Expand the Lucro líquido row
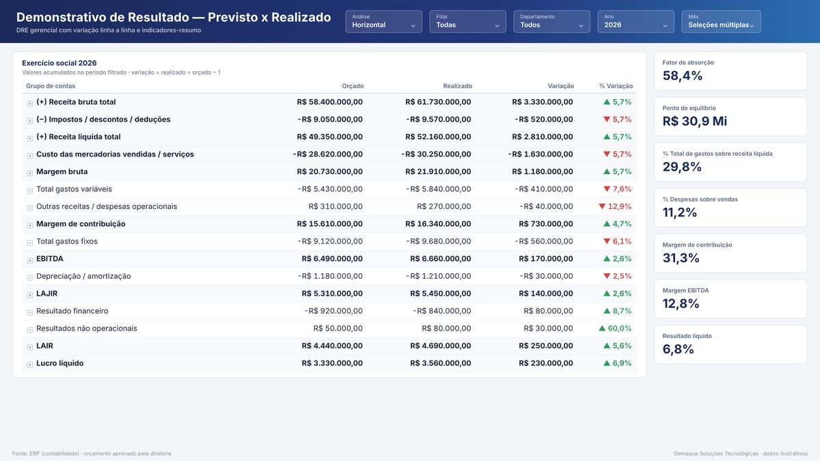 coord(30,365)
